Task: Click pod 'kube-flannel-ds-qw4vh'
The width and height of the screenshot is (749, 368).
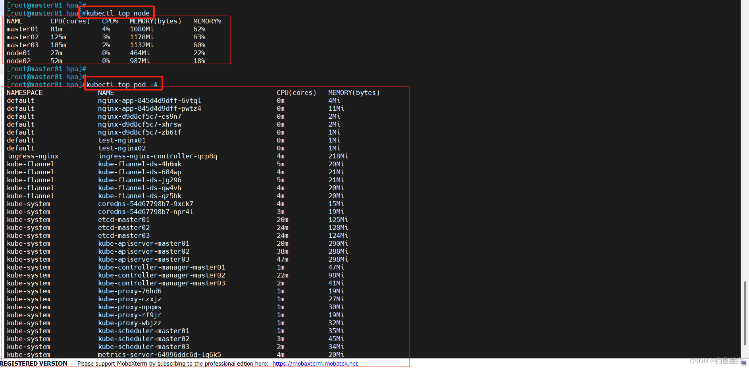Action: coord(140,188)
